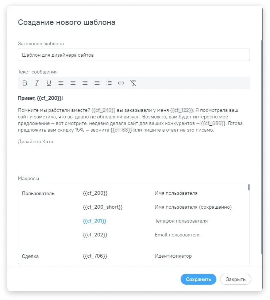The image size is (270, 300).
Task: Insert the {{cf_200_short}} macro
Action: point(103,207)
